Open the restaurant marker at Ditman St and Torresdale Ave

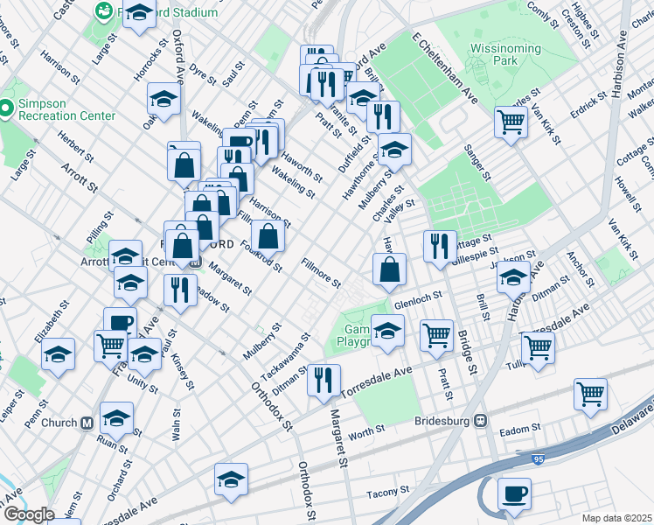coord(324,384)
